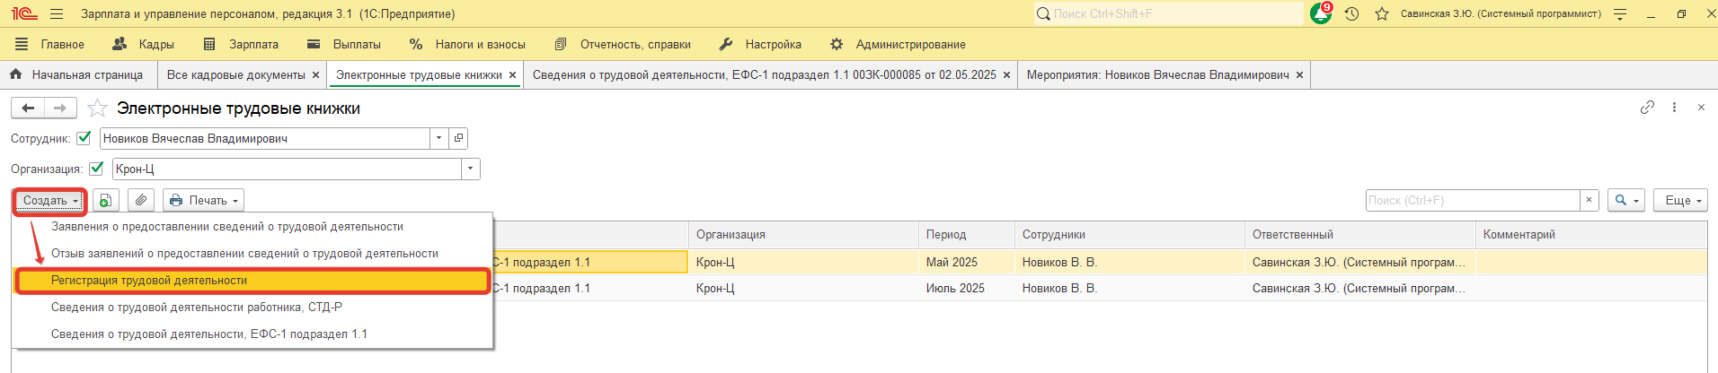
Task: Toggle the Сотрудник filter checkbox
Action: [x=84, y=138]
